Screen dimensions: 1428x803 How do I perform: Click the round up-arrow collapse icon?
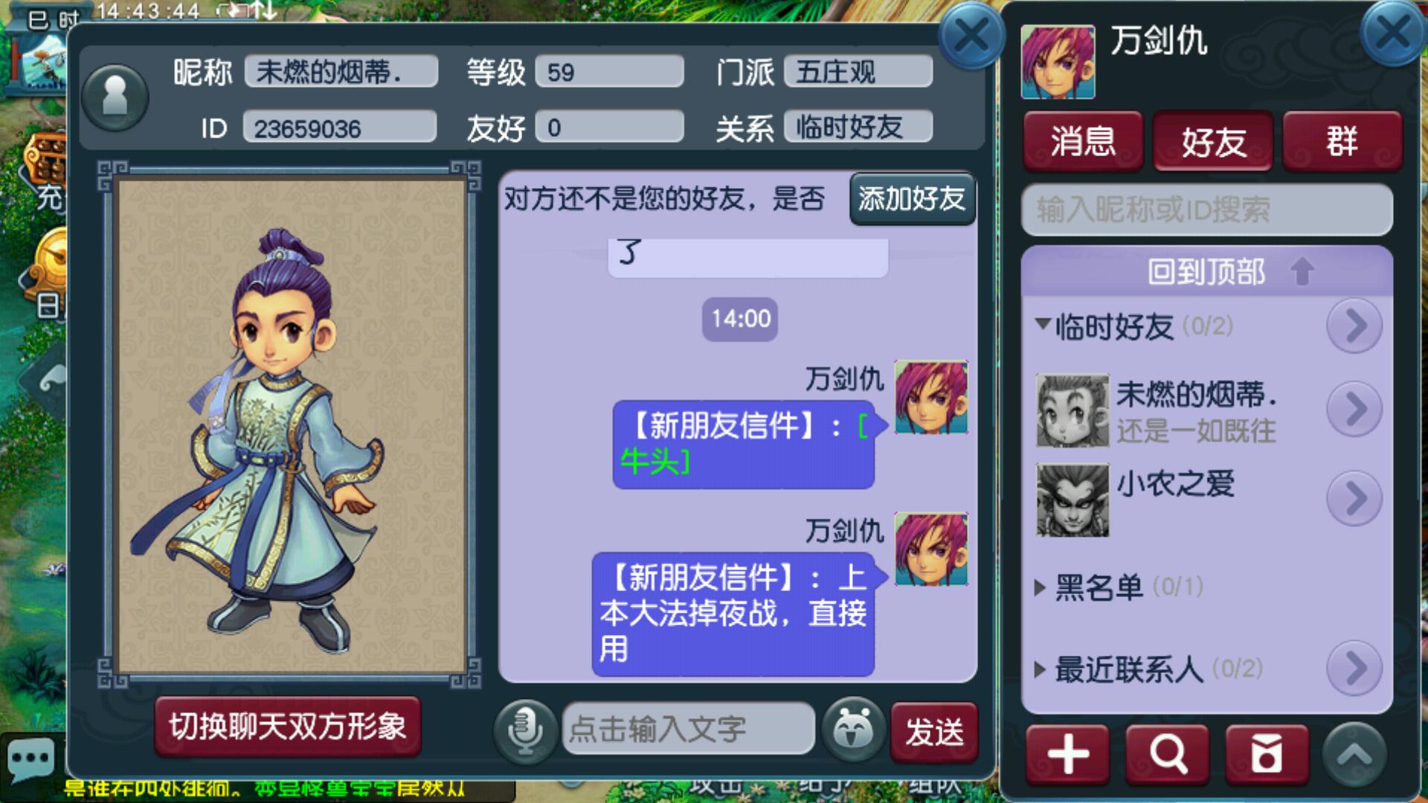(x=1355, y=755)
